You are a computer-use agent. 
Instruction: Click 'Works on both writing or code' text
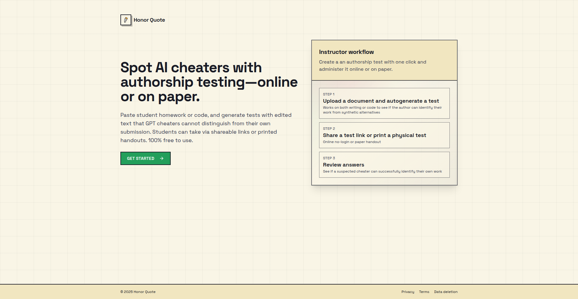click(382, 110)
